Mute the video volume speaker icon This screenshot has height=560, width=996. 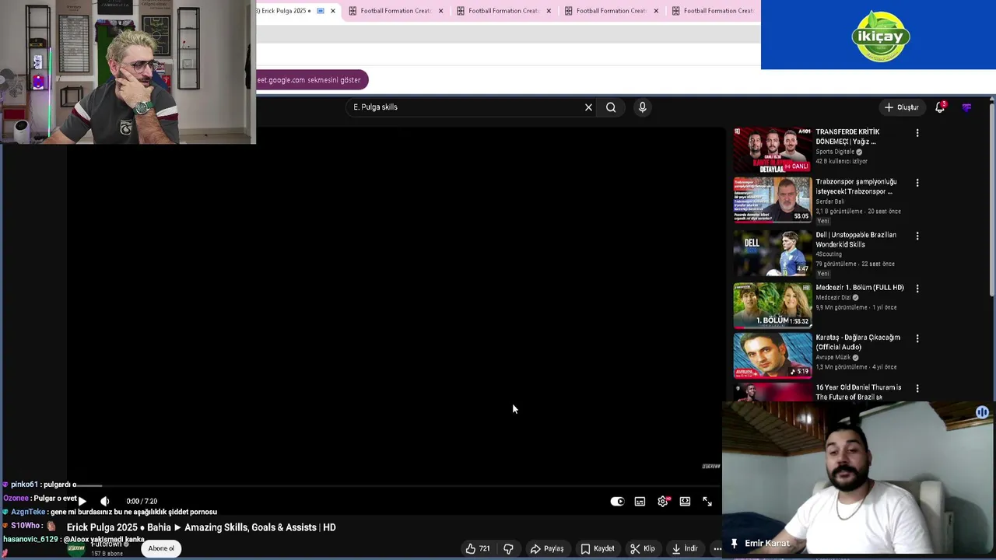point(105,501)
